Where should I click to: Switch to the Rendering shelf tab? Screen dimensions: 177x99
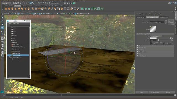[x=44, y=6]
